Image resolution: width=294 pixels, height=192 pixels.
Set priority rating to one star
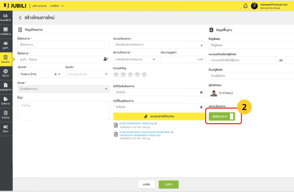(x=116, y=74)
